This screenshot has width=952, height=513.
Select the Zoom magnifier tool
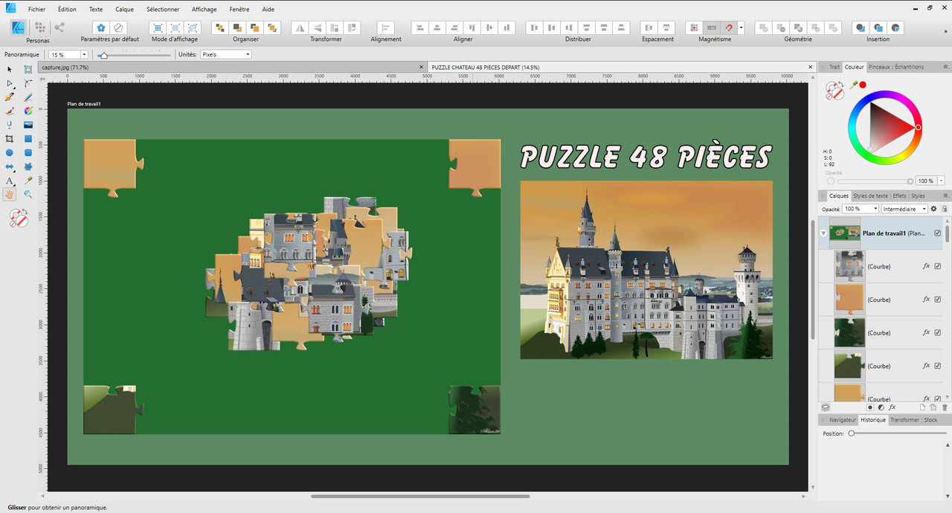pyautogui.click(x=28, y=194)
